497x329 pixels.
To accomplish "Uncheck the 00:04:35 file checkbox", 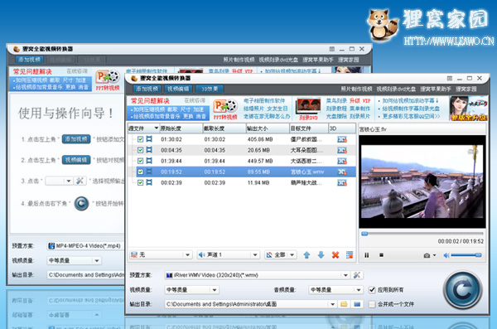I will [140, 150].
